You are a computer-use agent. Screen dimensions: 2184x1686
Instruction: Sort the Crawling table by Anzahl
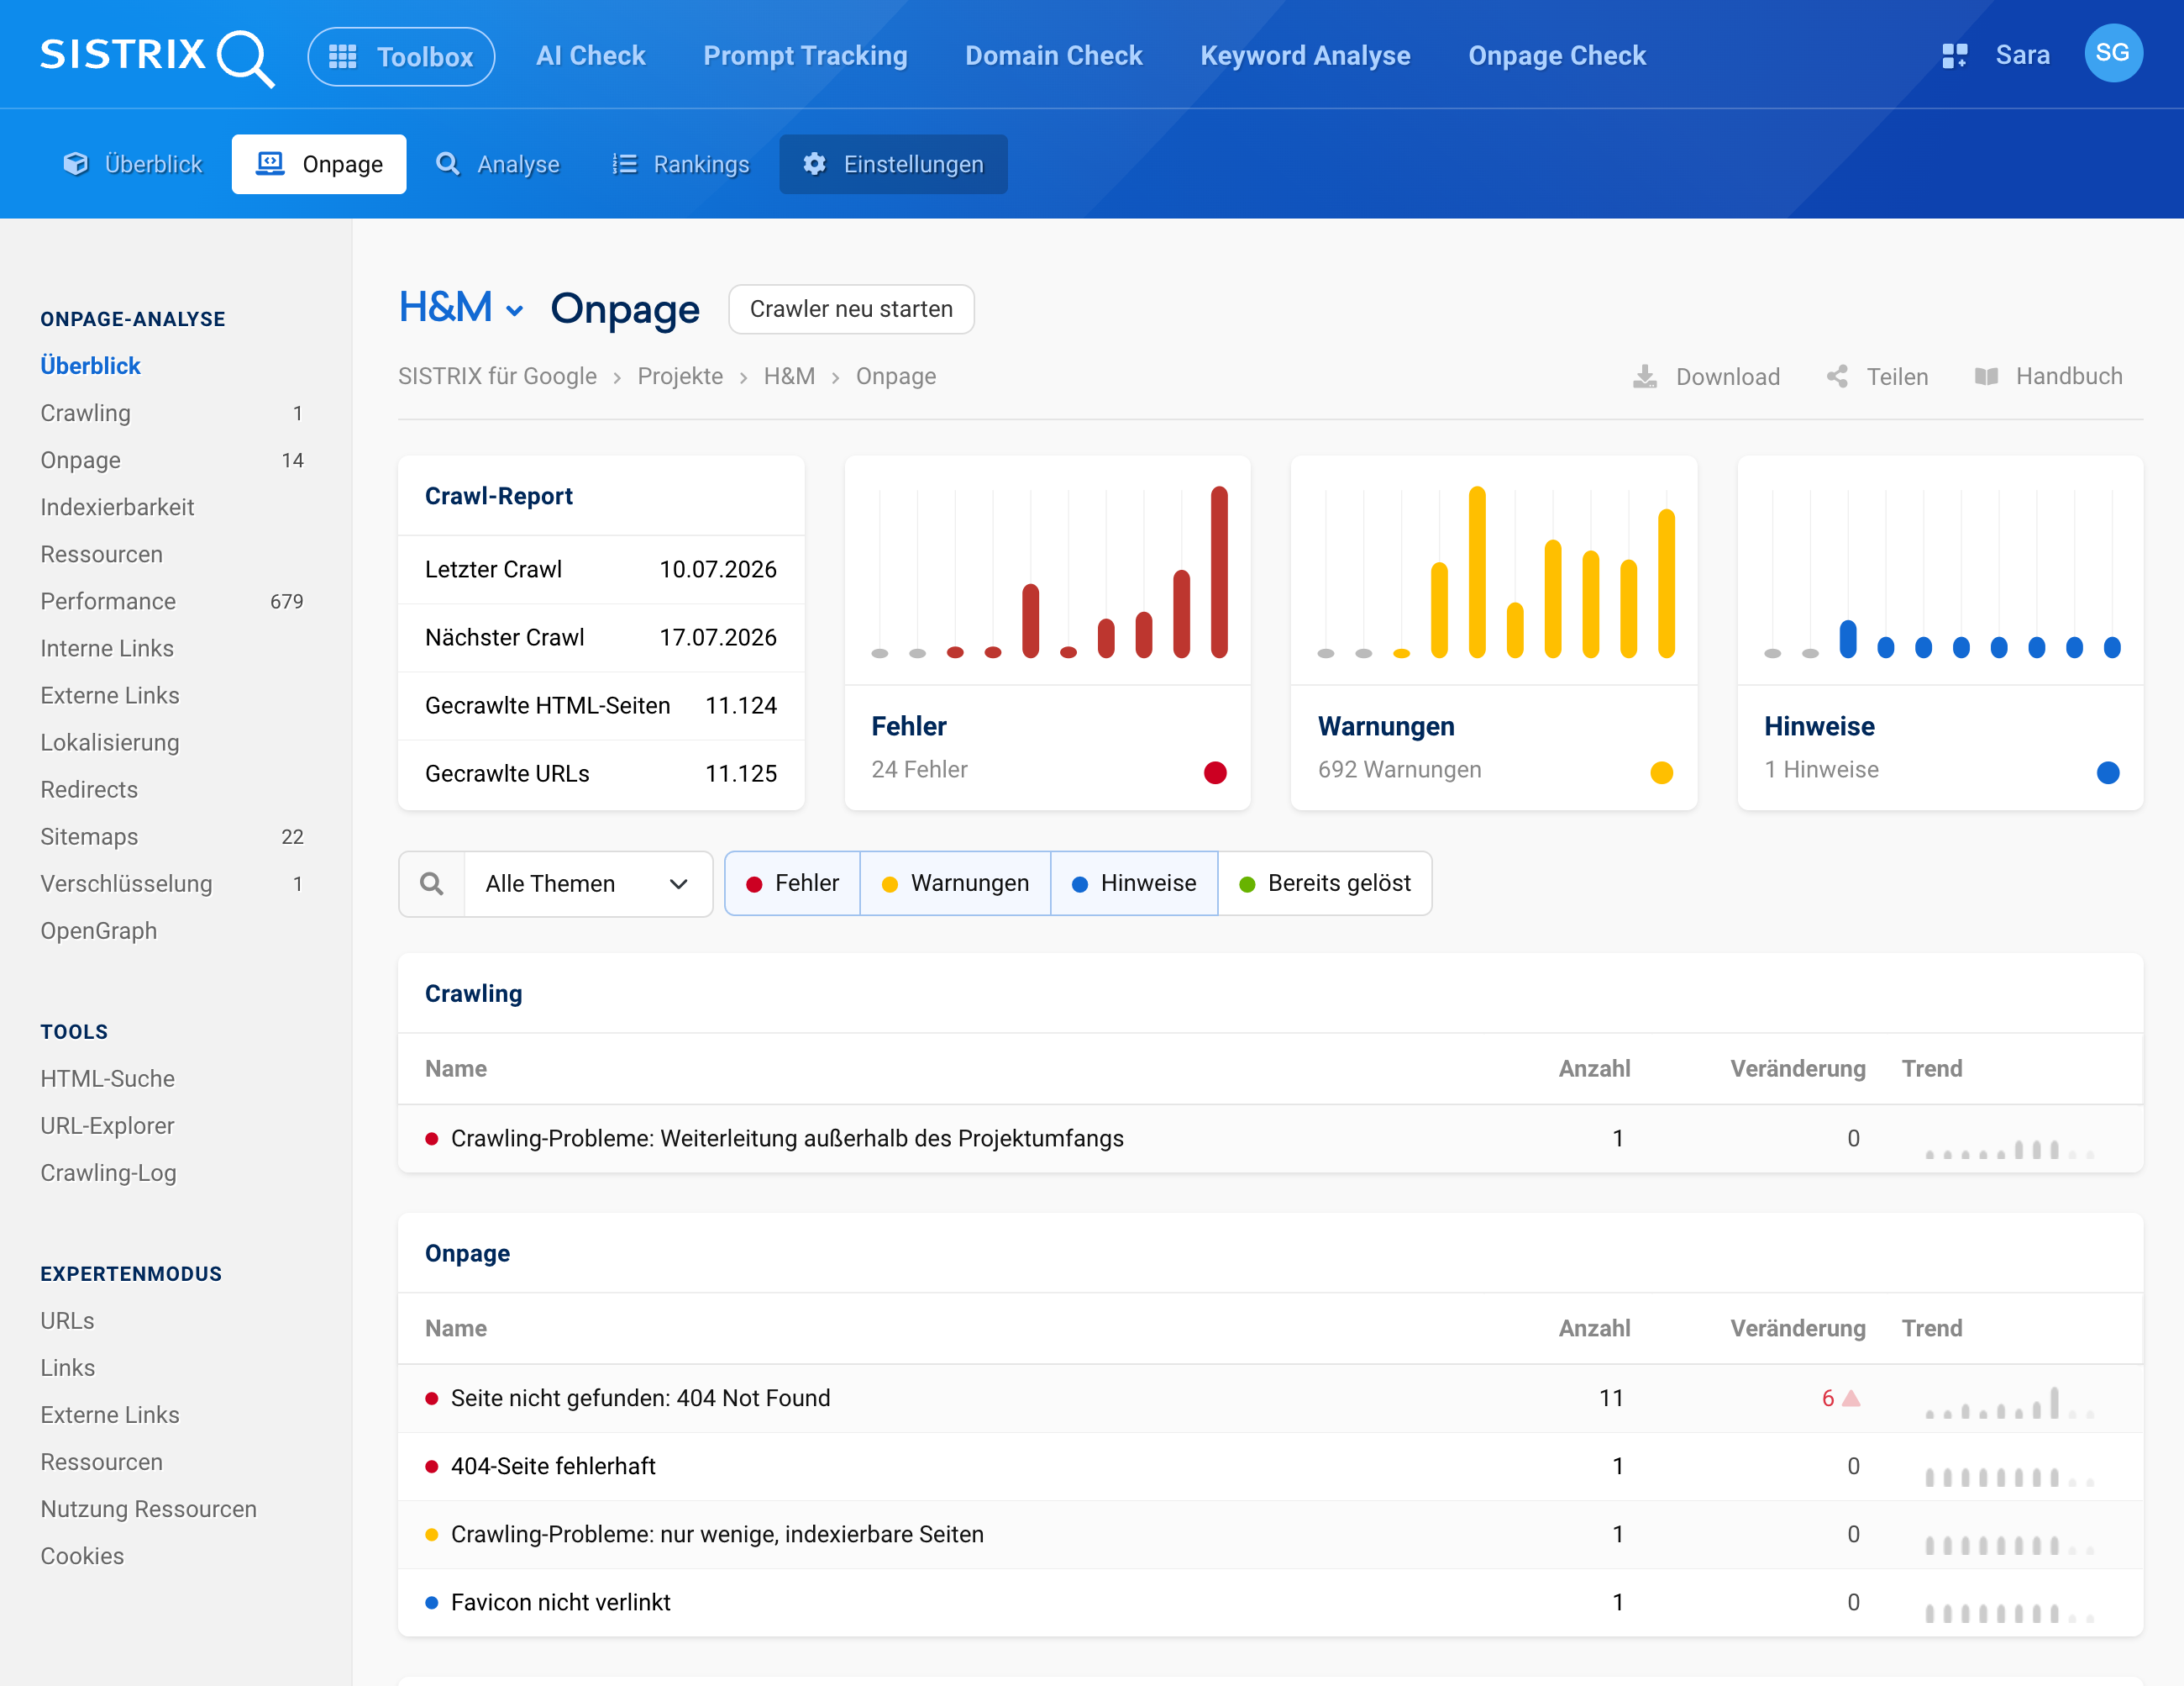point(1594,1068)
